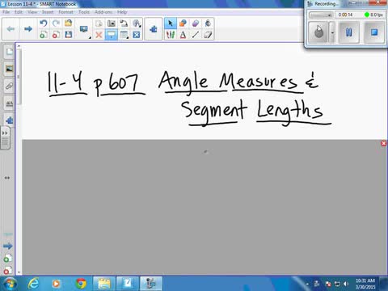Choose the Eraser tool
The image size is (388, 291).
(x=208, y=35)
